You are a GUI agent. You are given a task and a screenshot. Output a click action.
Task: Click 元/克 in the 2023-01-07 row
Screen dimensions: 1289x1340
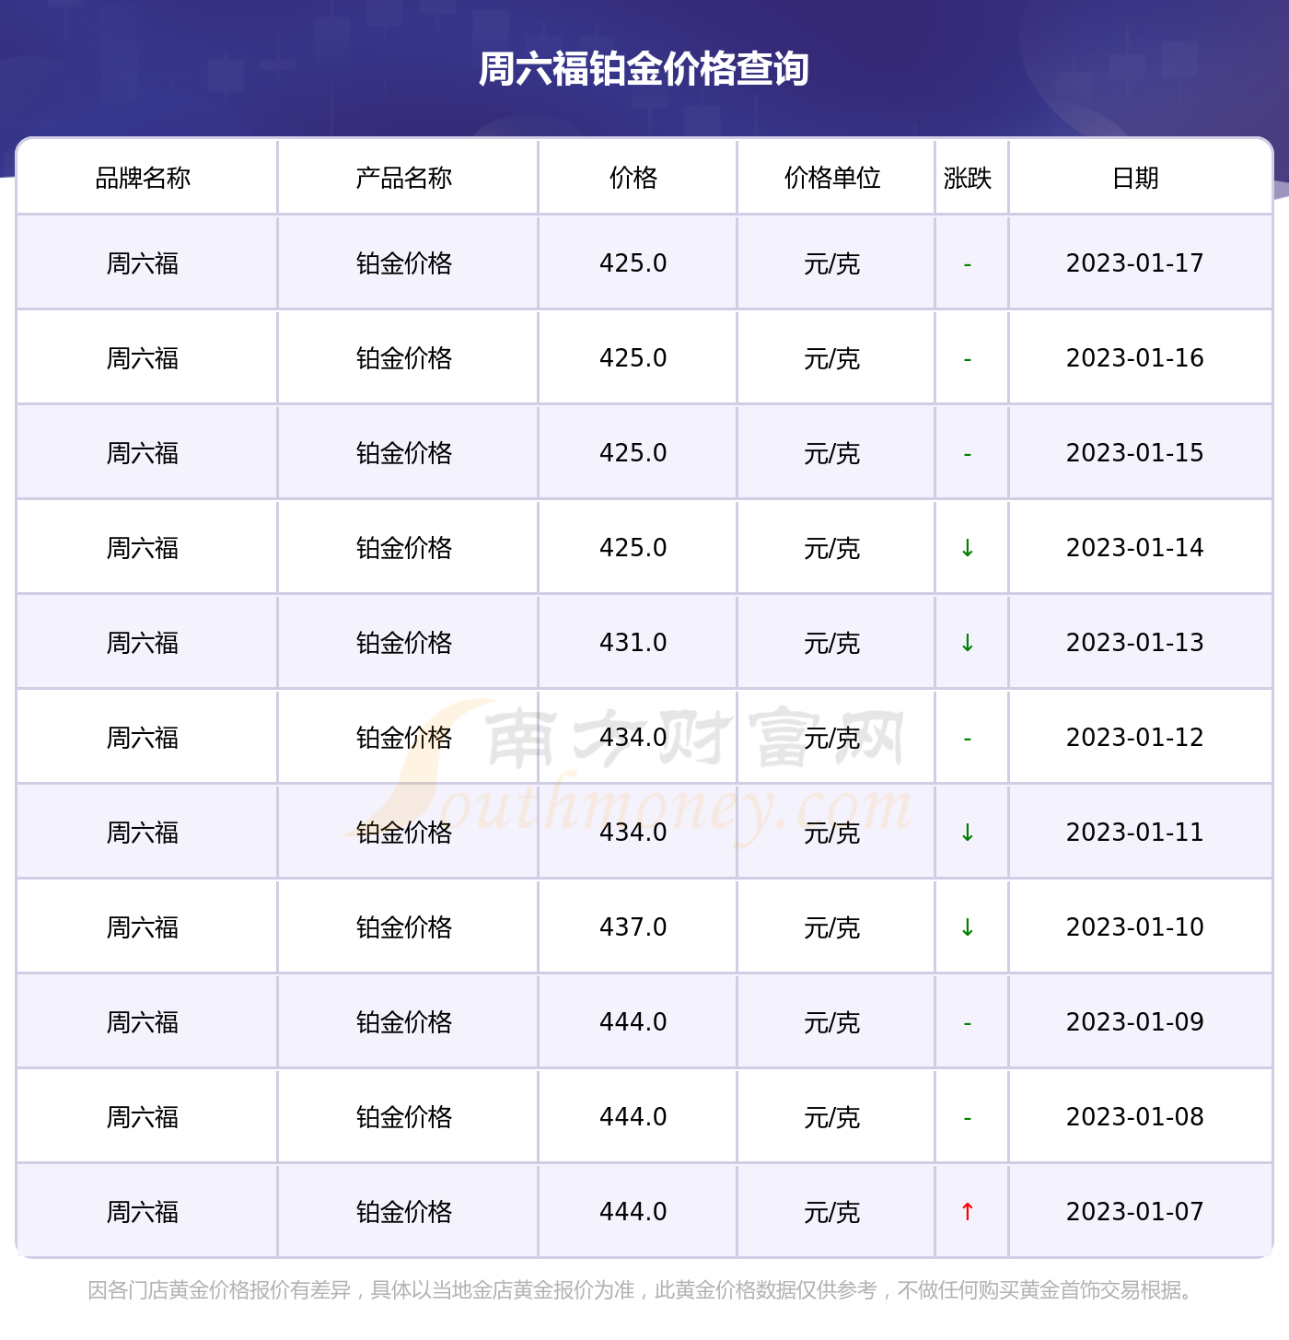coord(832,1212)
